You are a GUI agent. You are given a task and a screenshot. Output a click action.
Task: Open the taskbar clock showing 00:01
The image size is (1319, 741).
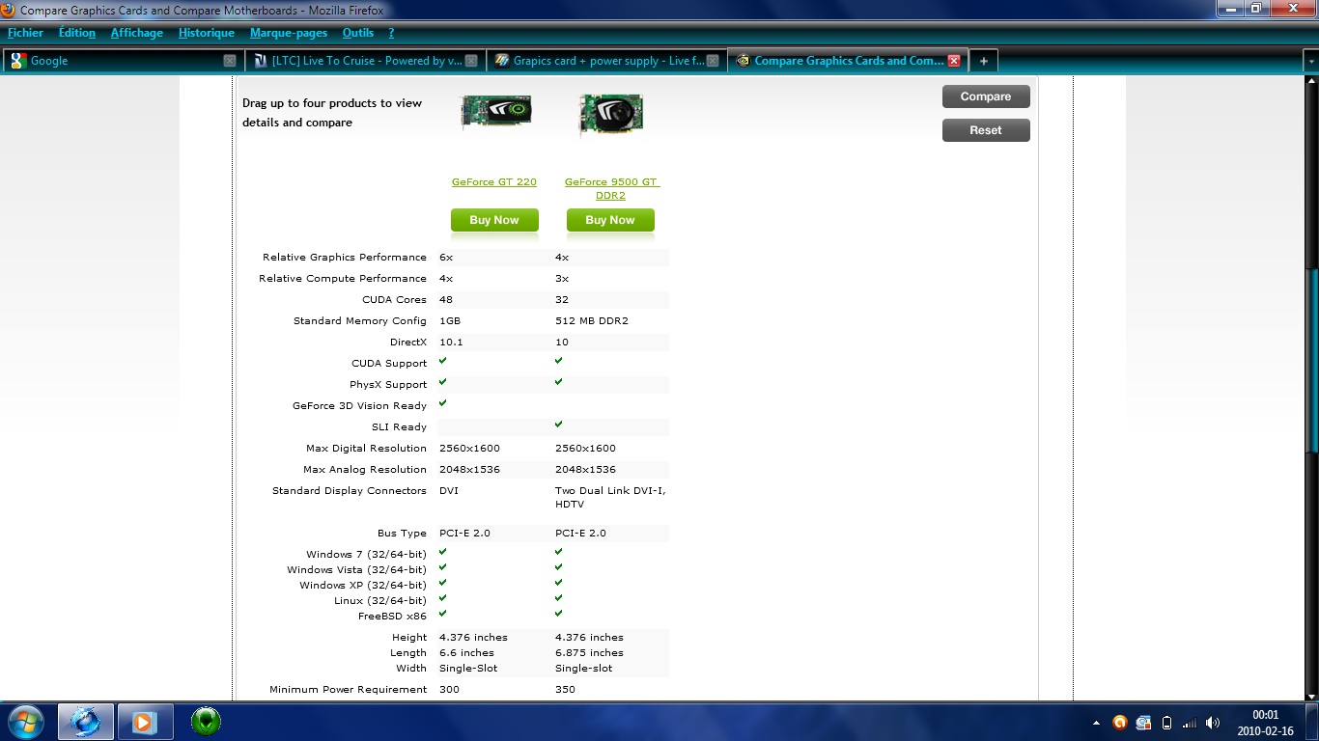1265,722
